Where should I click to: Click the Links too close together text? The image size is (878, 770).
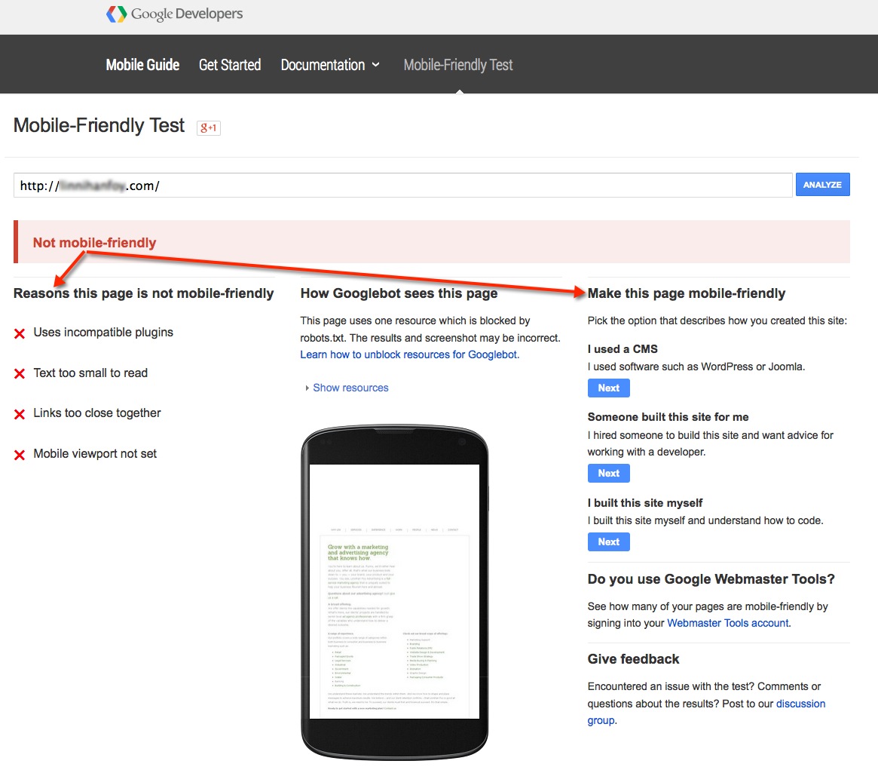tap(97, 413)
